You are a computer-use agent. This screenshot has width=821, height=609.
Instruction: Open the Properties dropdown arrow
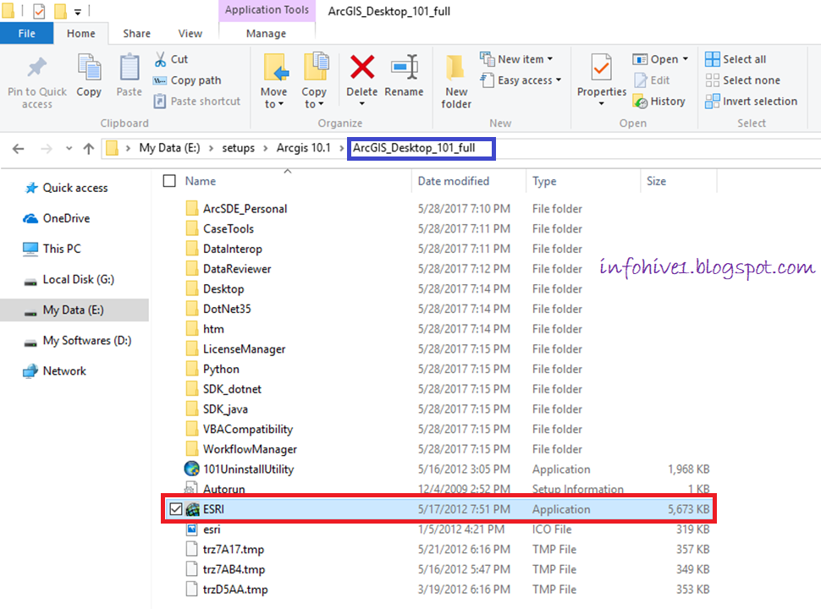(602, 103)
